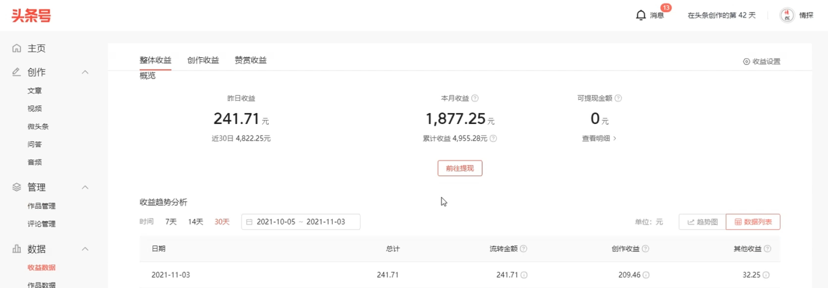Viewport: 828px width, 288px height.
Task: Click the 主页 home icon
Action: click(x=17, y=49)
